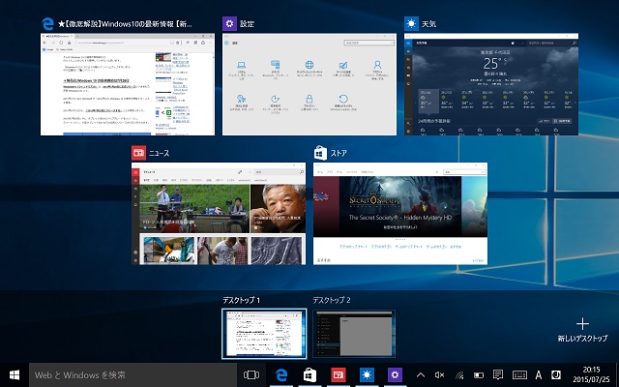
Task: Click the 25° temperature in Weather preview
Action: (x=492, y=63)
